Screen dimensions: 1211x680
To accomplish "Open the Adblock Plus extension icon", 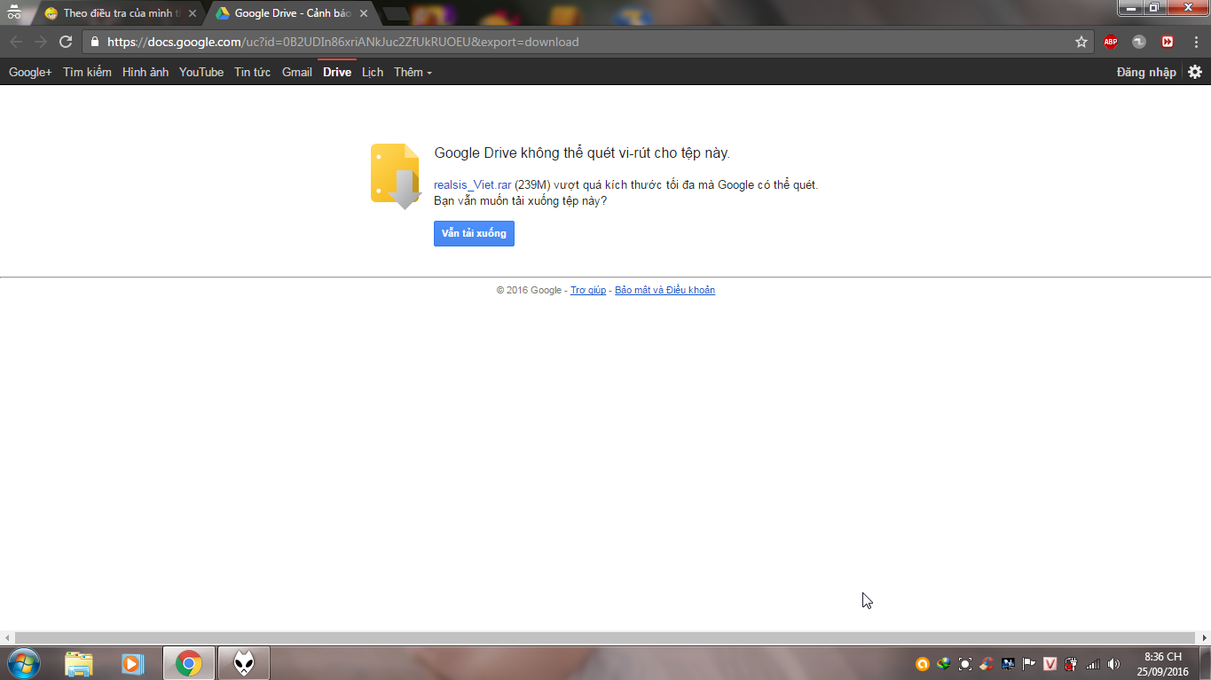I will click(x=1111, y=42).
